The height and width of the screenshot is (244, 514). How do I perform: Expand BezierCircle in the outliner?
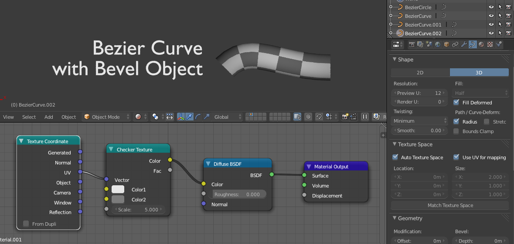tap(391, 7)
